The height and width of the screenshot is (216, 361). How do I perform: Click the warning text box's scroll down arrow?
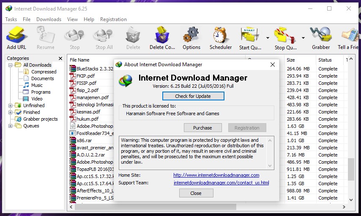point(270,166)
